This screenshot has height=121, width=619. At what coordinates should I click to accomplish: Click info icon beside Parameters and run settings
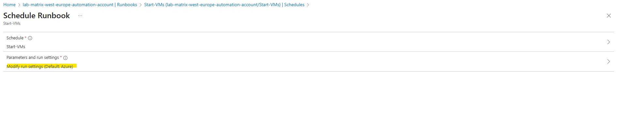(x=65, y=58)
